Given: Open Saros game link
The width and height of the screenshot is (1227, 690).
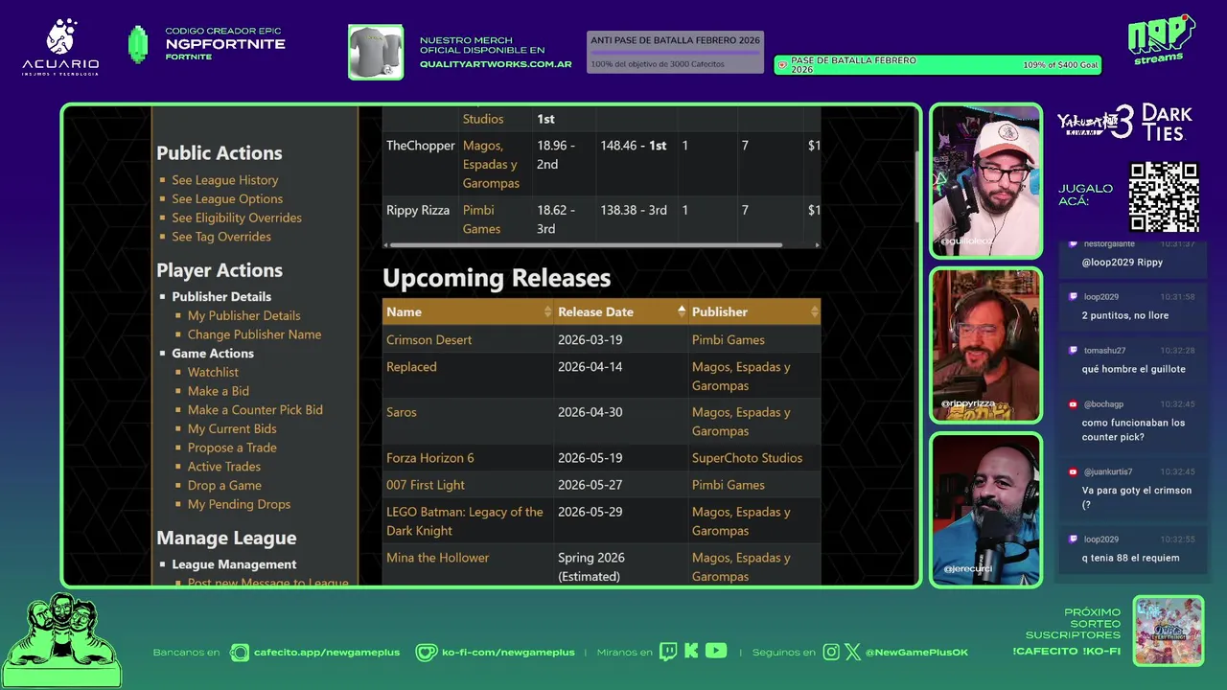Looking at the screenshot, I should (x=402, y=412).
